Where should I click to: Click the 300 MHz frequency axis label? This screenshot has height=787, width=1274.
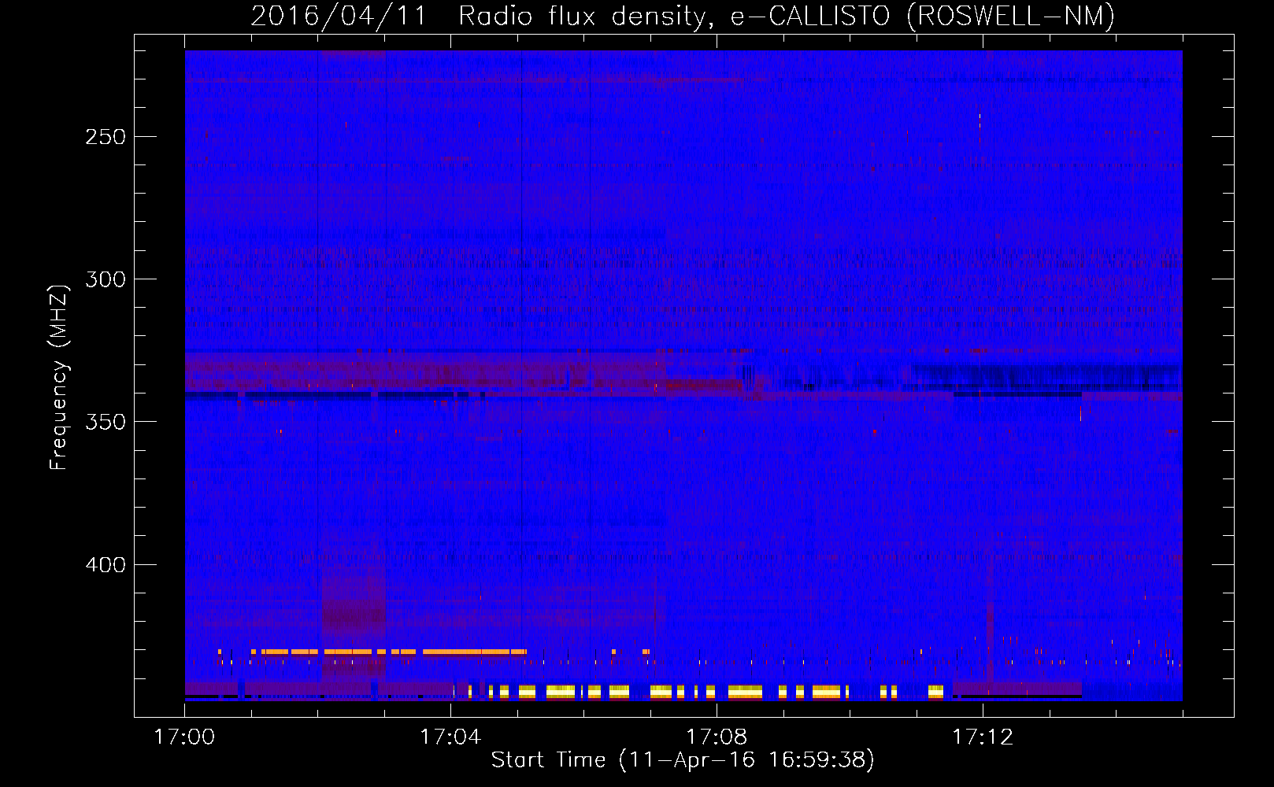(106, 279)
